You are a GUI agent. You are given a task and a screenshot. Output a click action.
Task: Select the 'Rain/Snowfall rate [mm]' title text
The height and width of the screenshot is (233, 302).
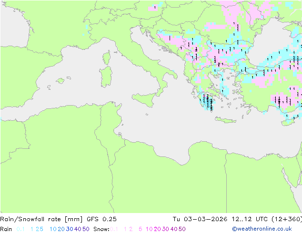41,219
